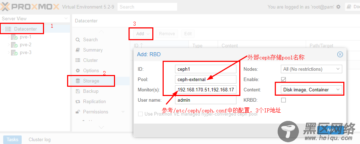Close the Add: RBD dialog
Viewport: 360px width, 144px height.
click(340, 54)
